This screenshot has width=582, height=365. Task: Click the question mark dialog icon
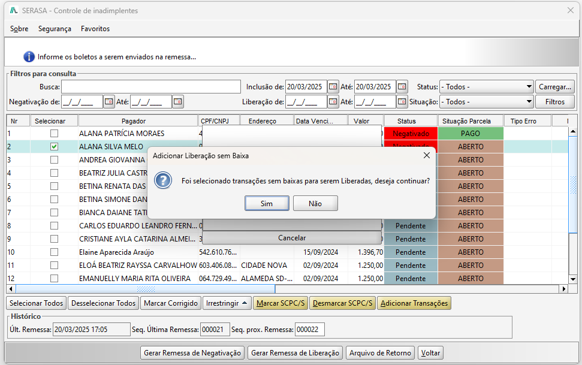(x=163, y=181)
